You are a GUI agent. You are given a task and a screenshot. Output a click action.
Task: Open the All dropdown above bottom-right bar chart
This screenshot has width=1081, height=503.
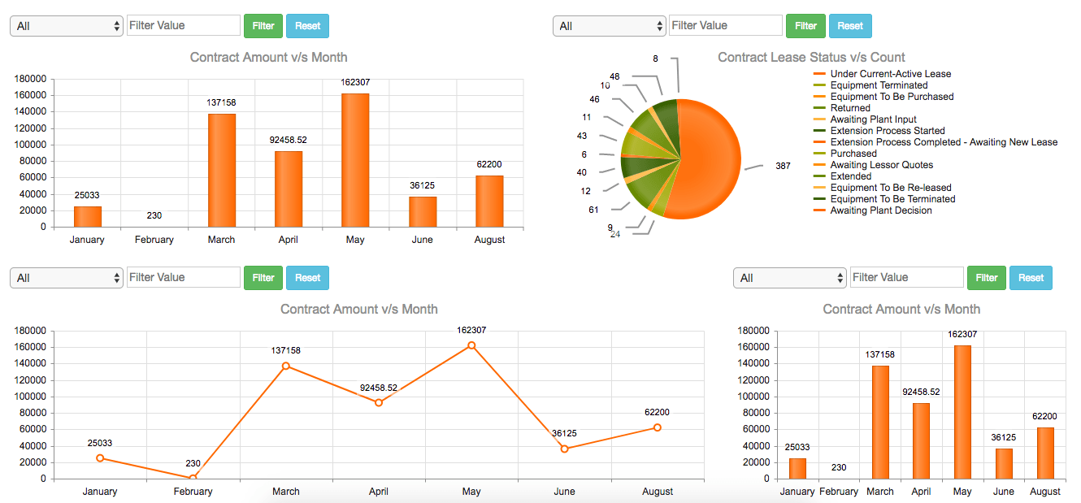(x=790, y=278)
